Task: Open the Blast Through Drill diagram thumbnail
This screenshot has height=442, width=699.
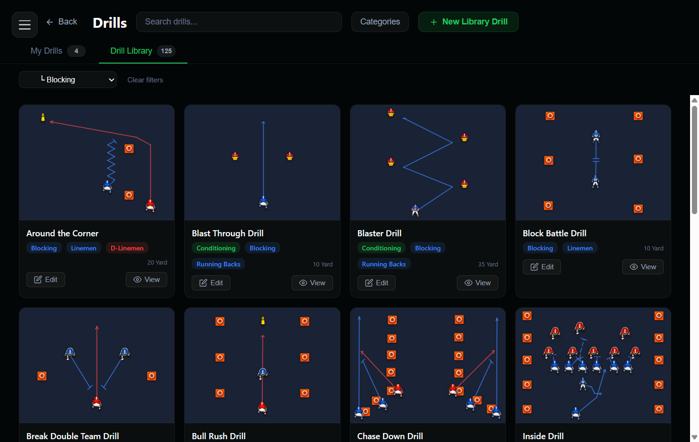Action: click(x=262, y=162)
